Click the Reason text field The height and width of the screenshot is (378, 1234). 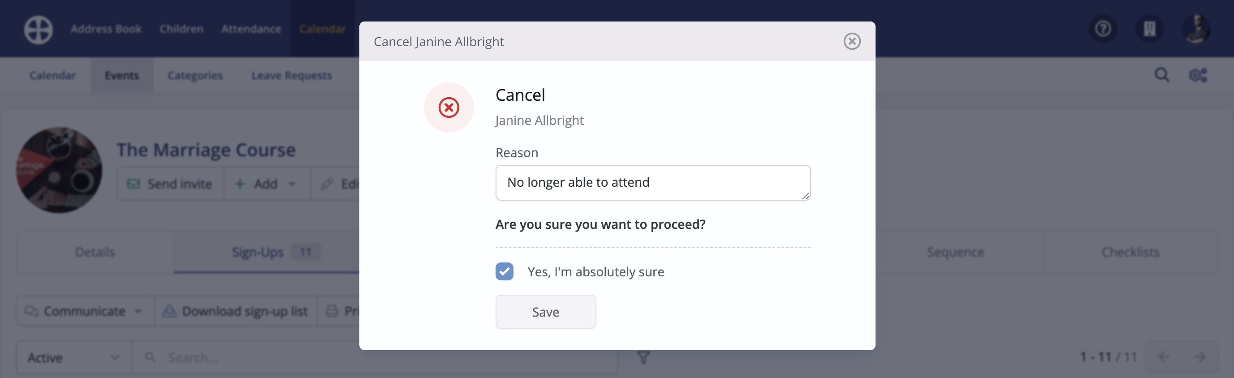[653, 183]
